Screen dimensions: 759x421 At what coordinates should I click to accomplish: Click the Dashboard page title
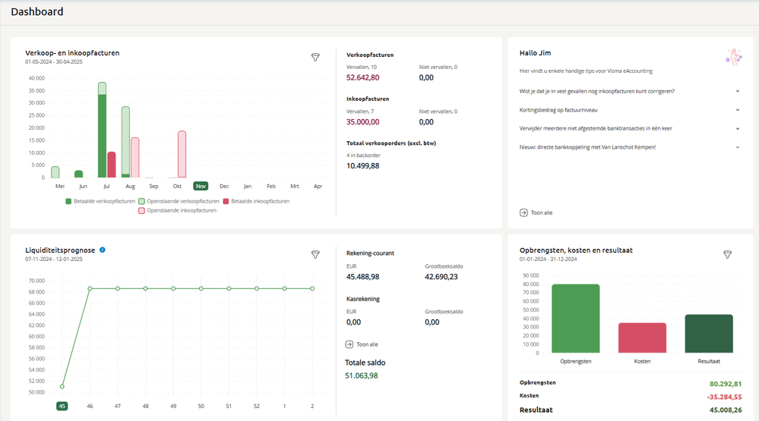(x=36, y=11)
